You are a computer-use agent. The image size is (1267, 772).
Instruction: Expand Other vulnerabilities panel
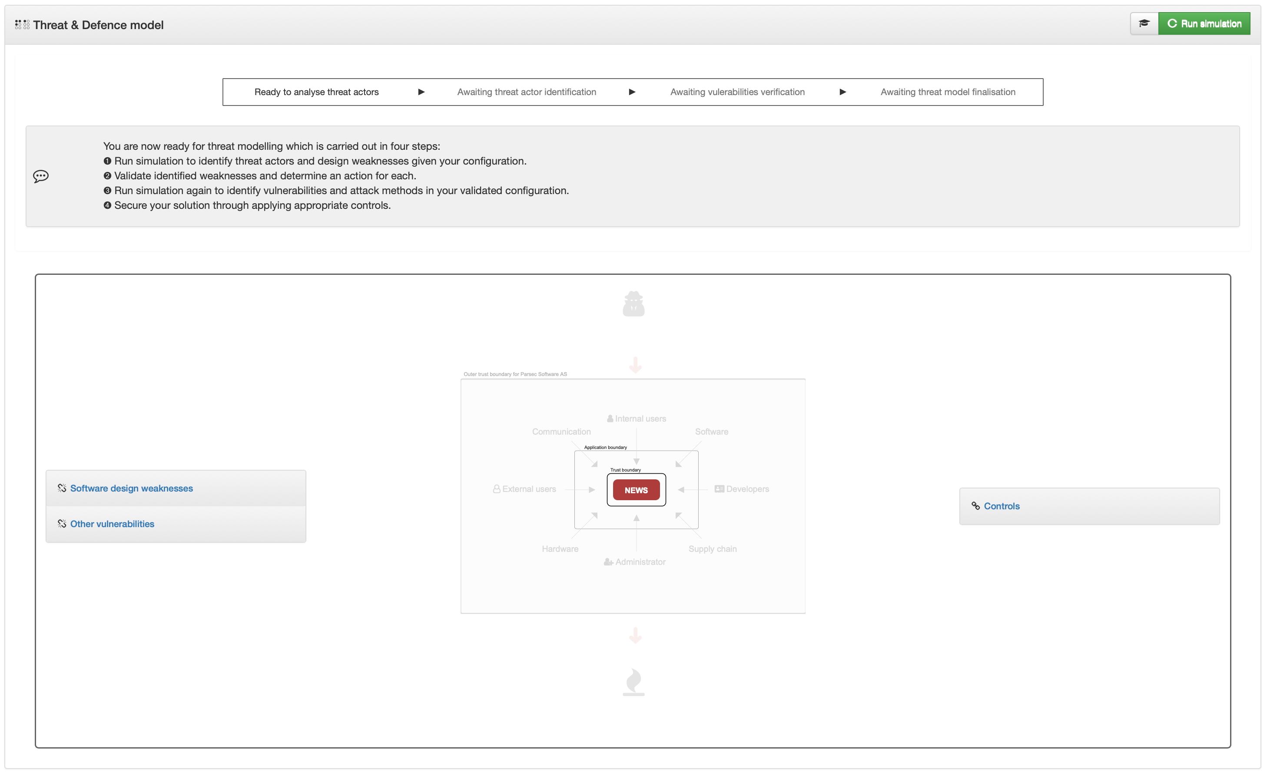click(x=112, y=524)
